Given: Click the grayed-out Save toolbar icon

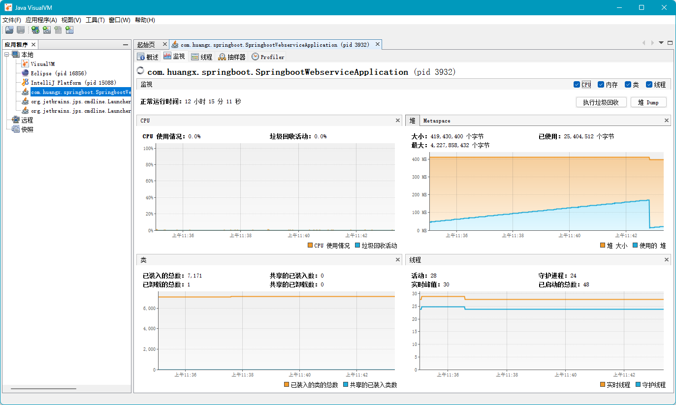Looking at the screenshot, I should (x=21, y=30).
